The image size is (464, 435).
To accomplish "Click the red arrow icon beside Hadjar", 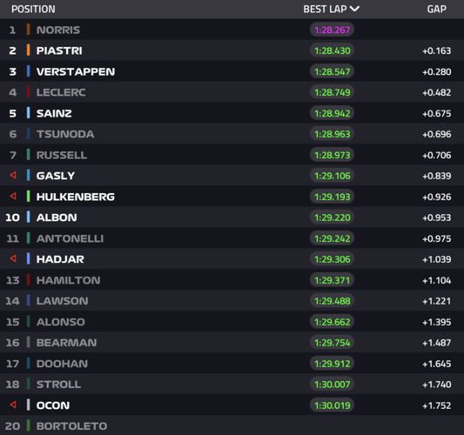I will point(13,258).
